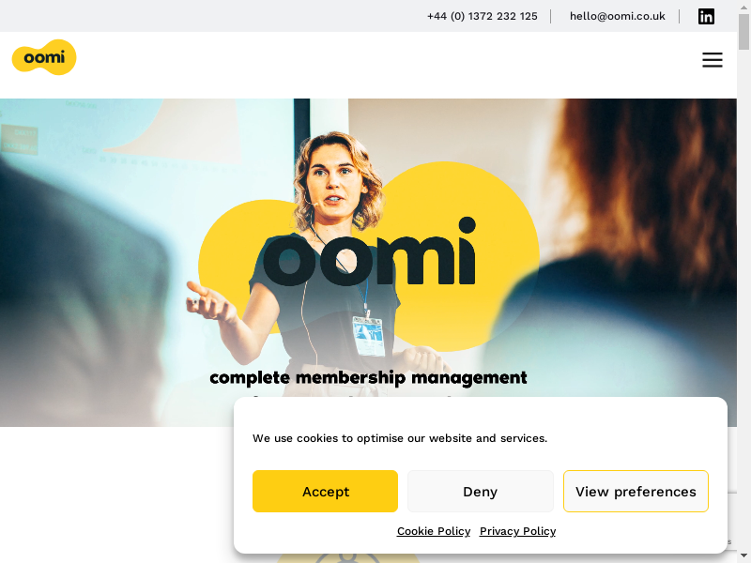Open View preferences for cookies

[x=636, y=491]
